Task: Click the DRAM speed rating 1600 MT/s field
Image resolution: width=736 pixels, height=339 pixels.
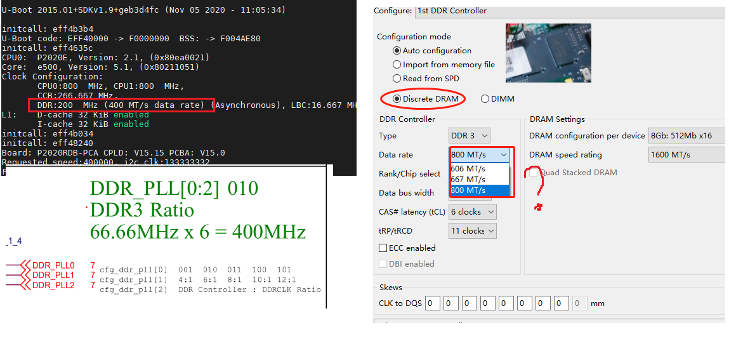Action: point(687,154)
